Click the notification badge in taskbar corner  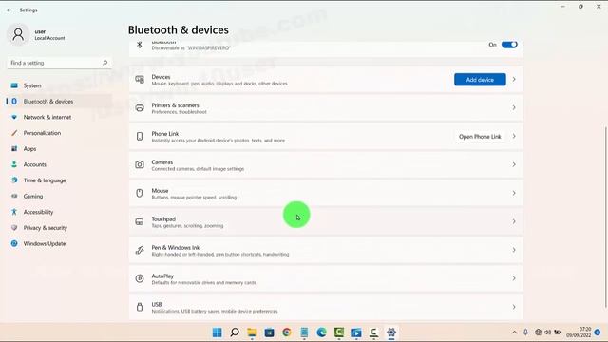coord(598,332)
